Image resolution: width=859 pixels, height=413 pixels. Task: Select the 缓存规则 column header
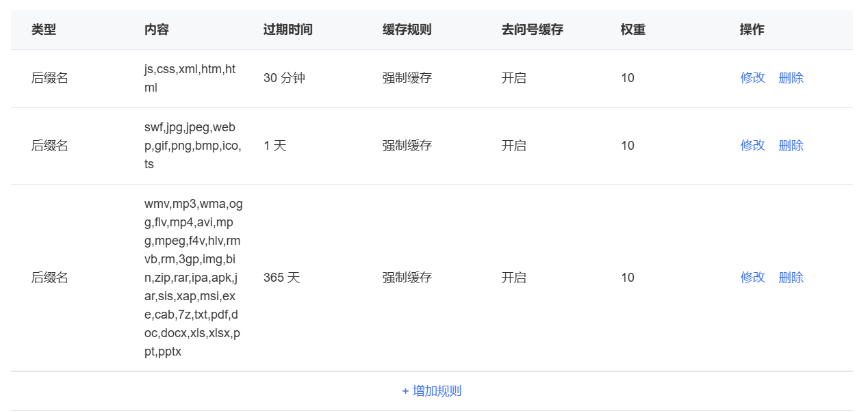point(407,29)
